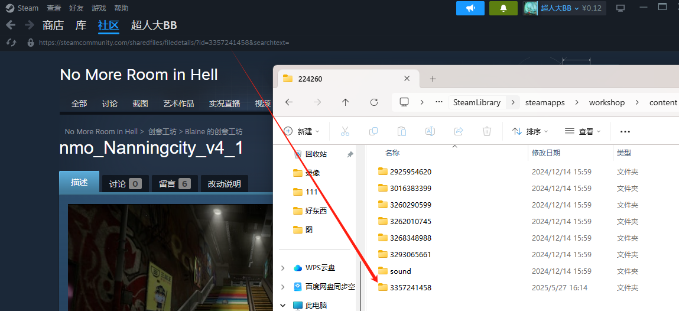Open 全部 community hub tab
This screenshot has width=679, height=311.
79,103
